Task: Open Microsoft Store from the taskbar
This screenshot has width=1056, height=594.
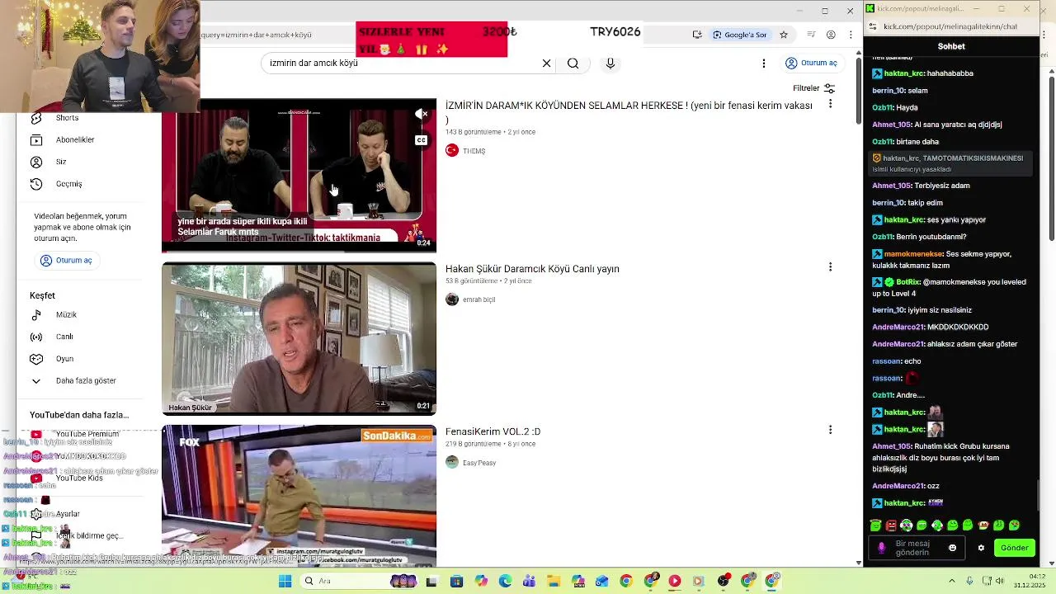Action: [x=456, y=582]
